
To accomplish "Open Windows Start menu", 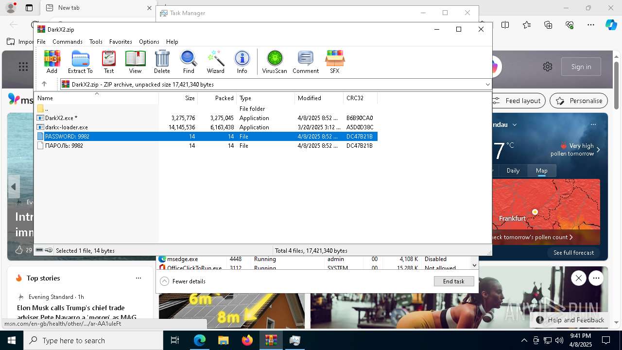I will [x=12, y=340].
